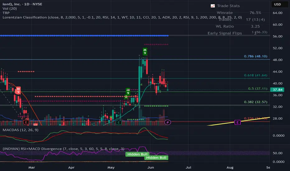
Task: Click the 28.00 price axis value
Action: pyautogui.click(x=278, y=118)
